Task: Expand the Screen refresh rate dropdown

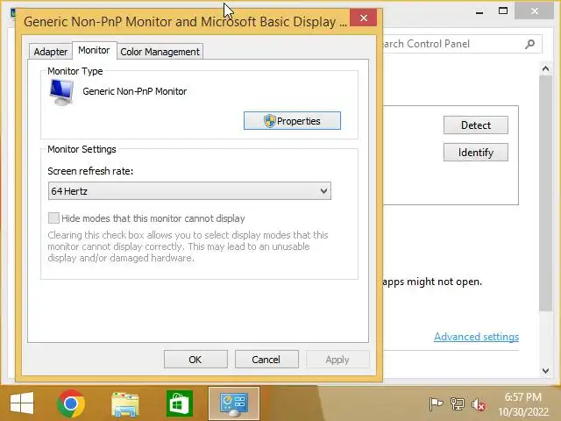Action: click(189, 191)
